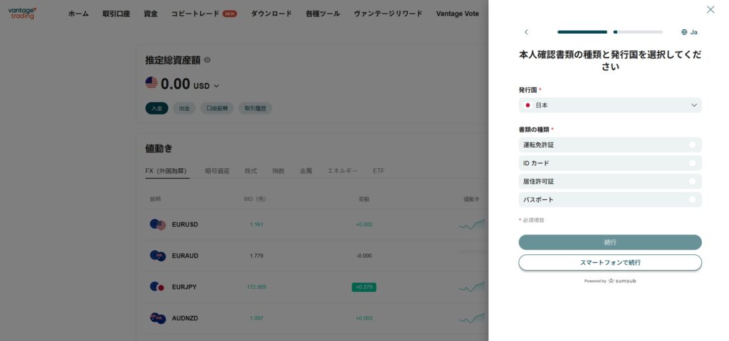Click スマートフォンで続行 button

point(610,263)
